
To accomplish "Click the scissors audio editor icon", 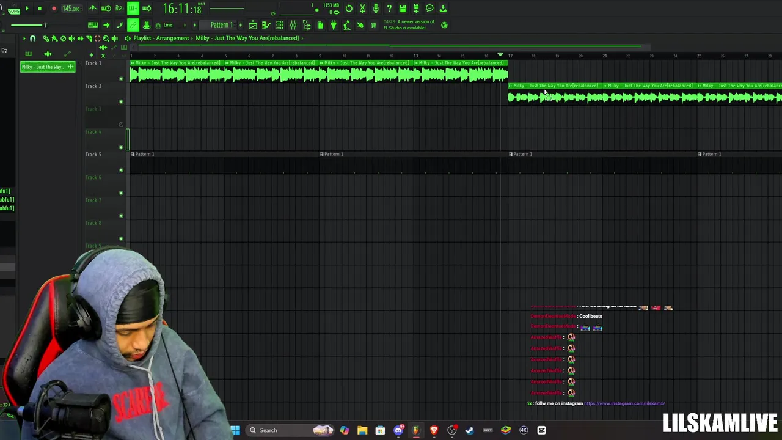I will tap(362, 9).
